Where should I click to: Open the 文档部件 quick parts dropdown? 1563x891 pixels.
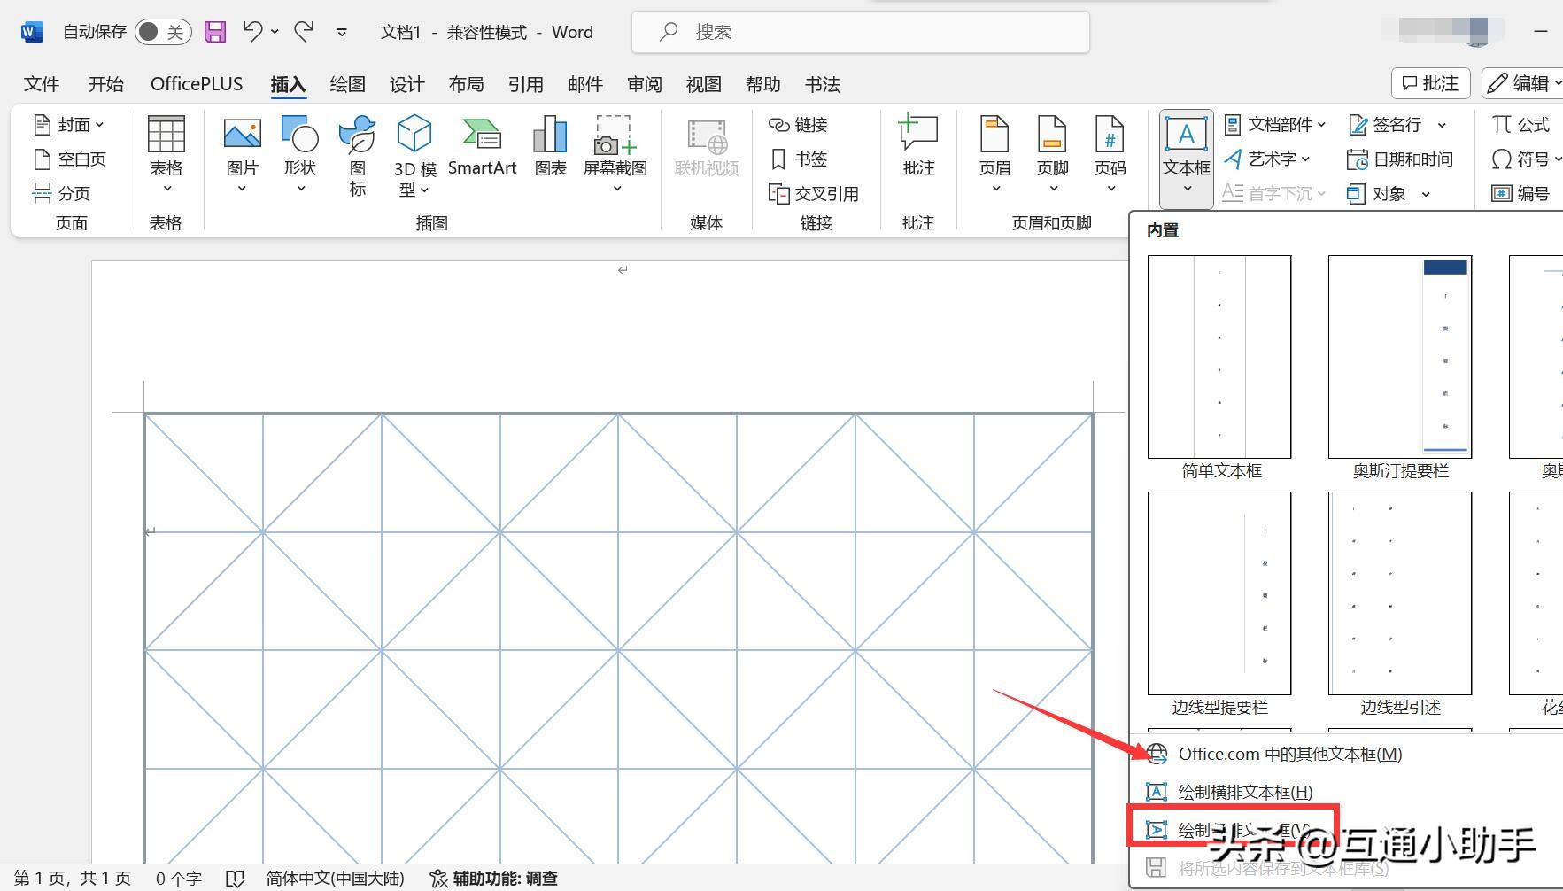[1275, 125]
